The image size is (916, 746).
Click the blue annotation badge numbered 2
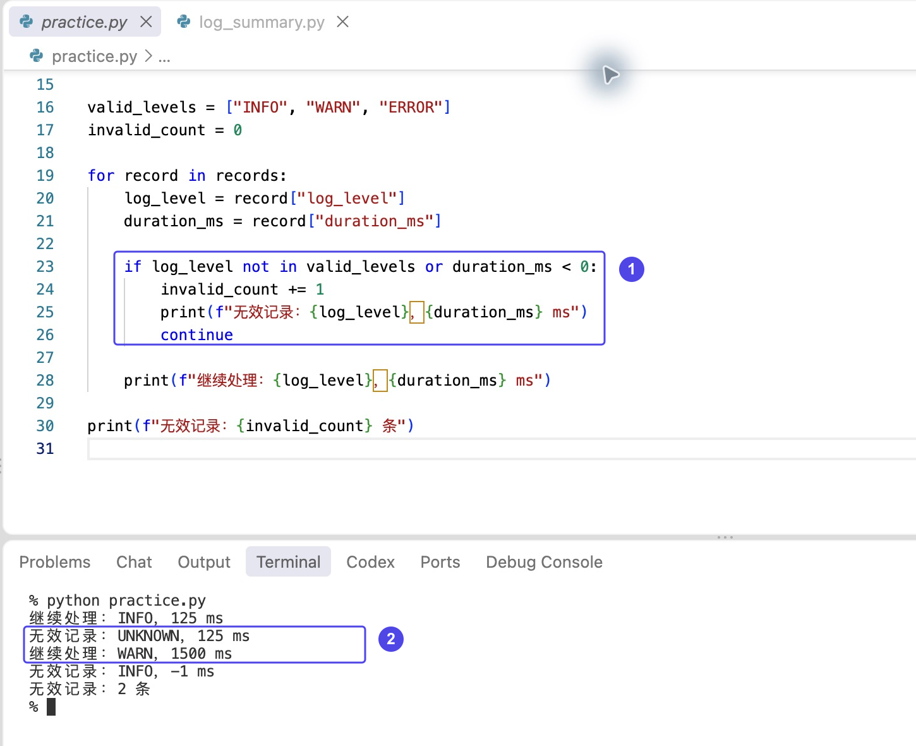[390, 639]
